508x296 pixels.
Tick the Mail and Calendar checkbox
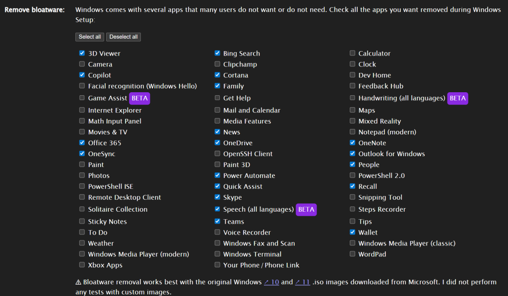pyautogui.click(x=217, y=110)
